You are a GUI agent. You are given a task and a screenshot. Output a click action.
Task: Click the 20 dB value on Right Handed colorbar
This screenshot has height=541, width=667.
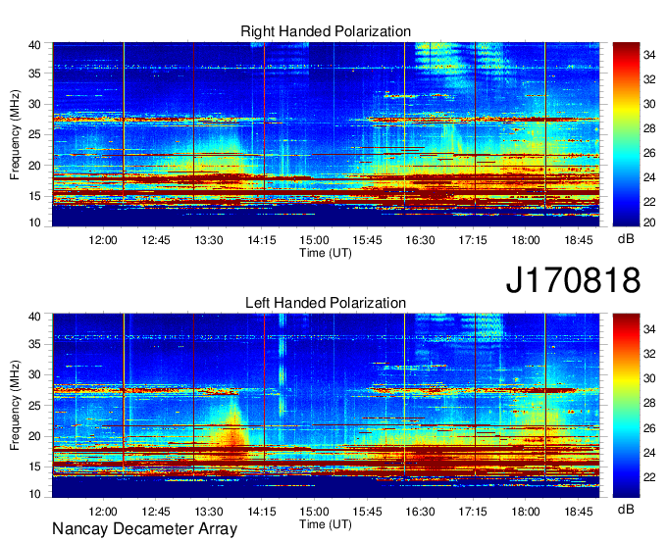pos(649,222)
